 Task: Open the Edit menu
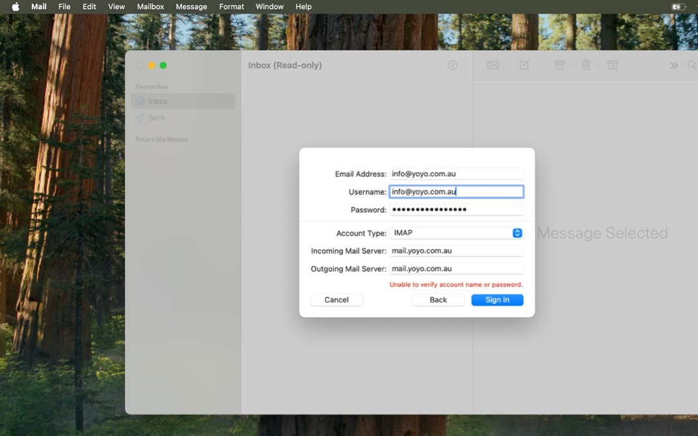pos(89,7)
